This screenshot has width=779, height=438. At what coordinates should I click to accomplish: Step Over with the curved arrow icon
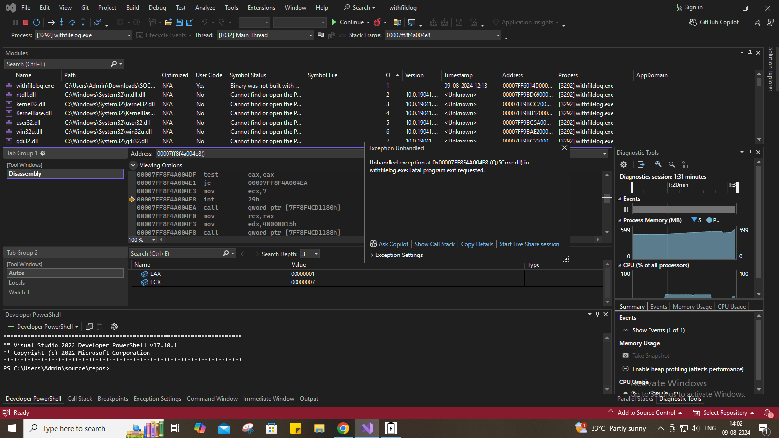[72, 22]
